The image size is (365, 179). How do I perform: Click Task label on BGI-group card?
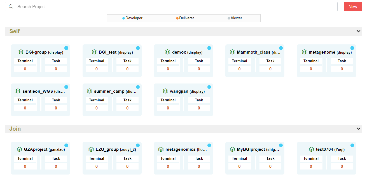tap(56, 61)
